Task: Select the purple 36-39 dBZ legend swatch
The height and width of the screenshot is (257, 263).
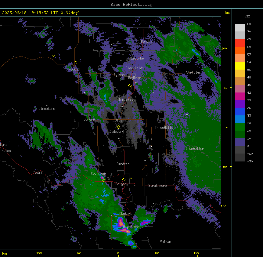Action: 240,104
